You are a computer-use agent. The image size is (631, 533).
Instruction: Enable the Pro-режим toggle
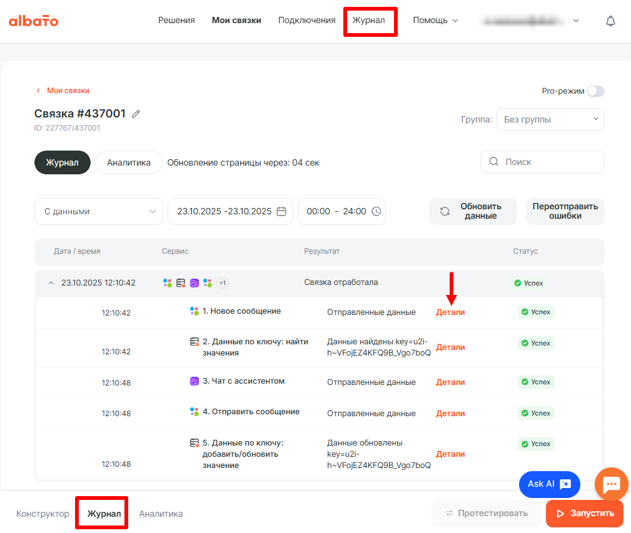[x=595, y=91]
